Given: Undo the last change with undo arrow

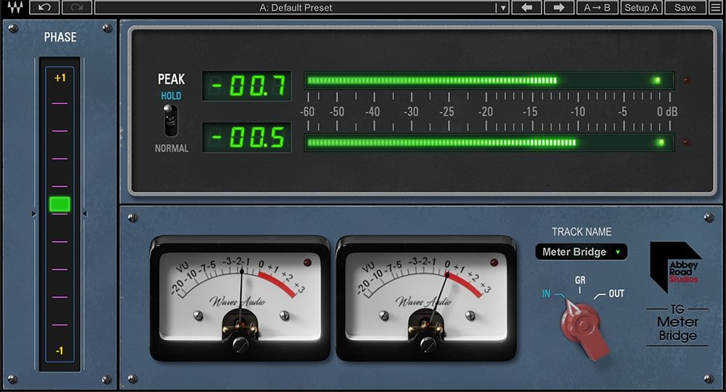Looking at the screenshot, I should click(44, 7).
